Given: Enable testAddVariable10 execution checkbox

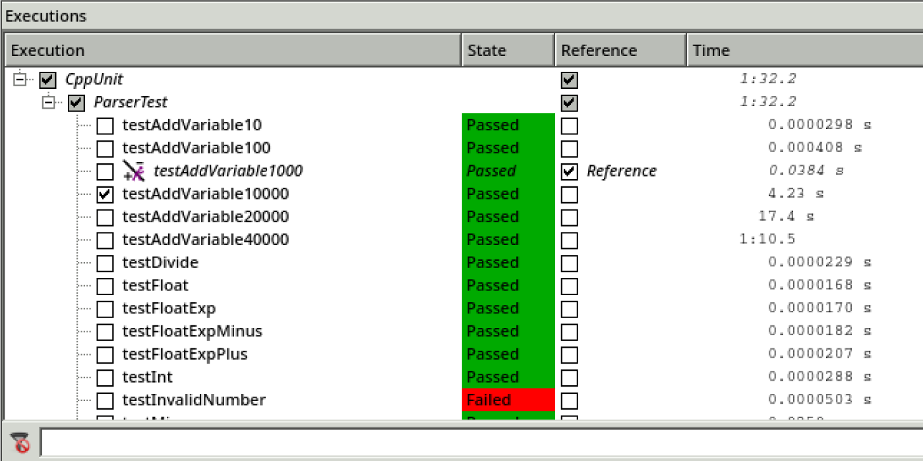Looking at the screenshot, I should tap(105, 126).
